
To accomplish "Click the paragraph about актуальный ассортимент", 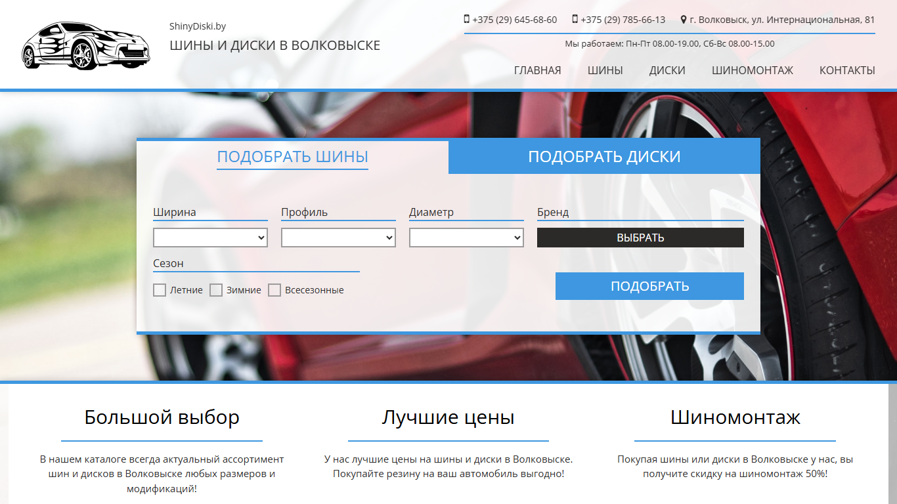I will pyautogui.click(x=162, y=474).
